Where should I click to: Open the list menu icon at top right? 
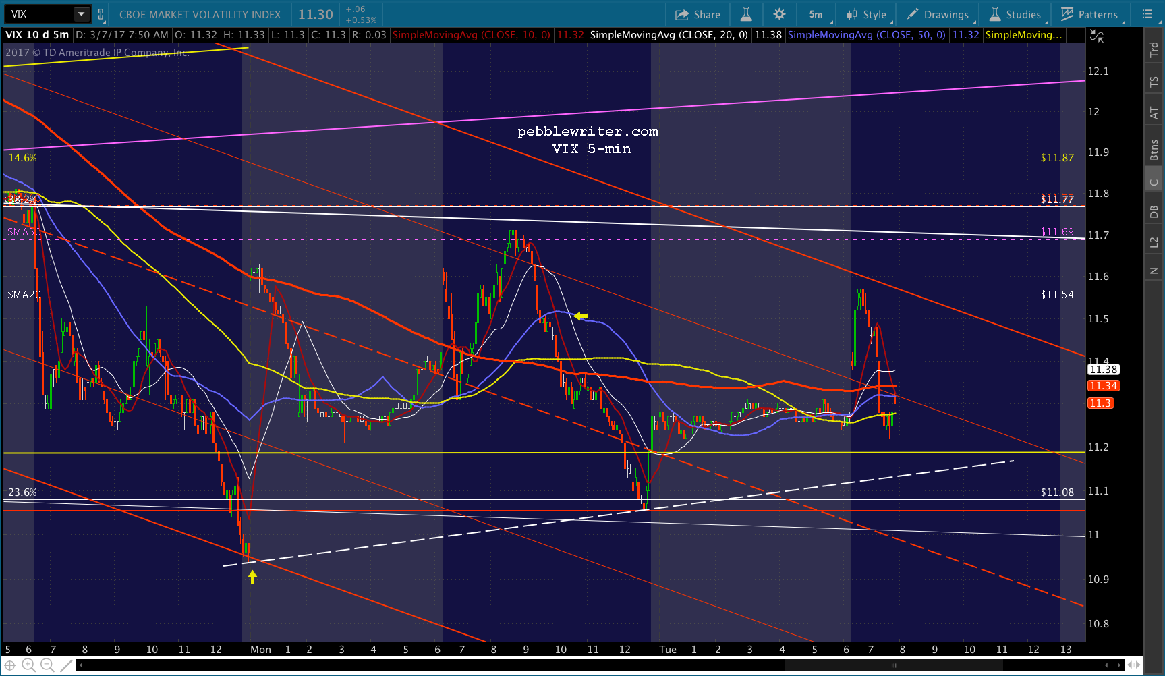tap(1147, 14)
